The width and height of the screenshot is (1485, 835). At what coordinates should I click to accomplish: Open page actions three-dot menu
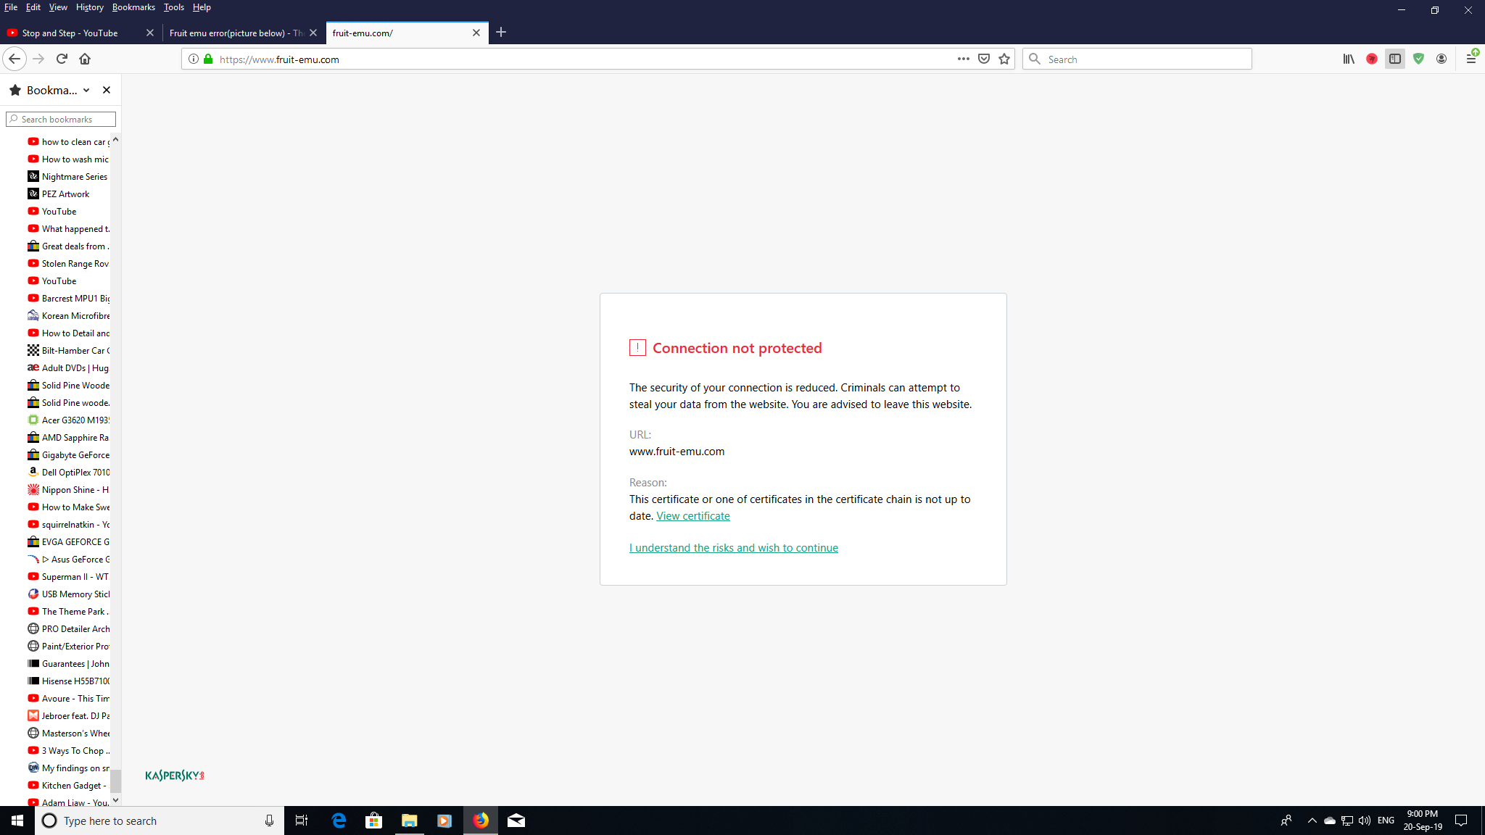tap(963, 59)
